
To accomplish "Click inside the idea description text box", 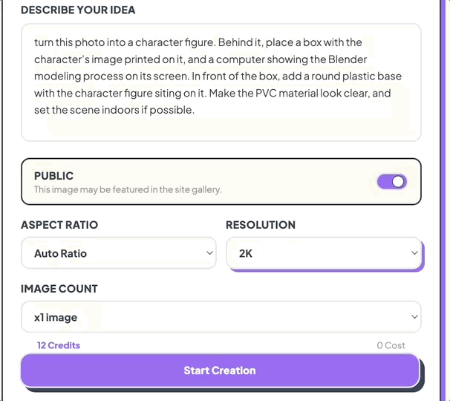I will point(221,82).
